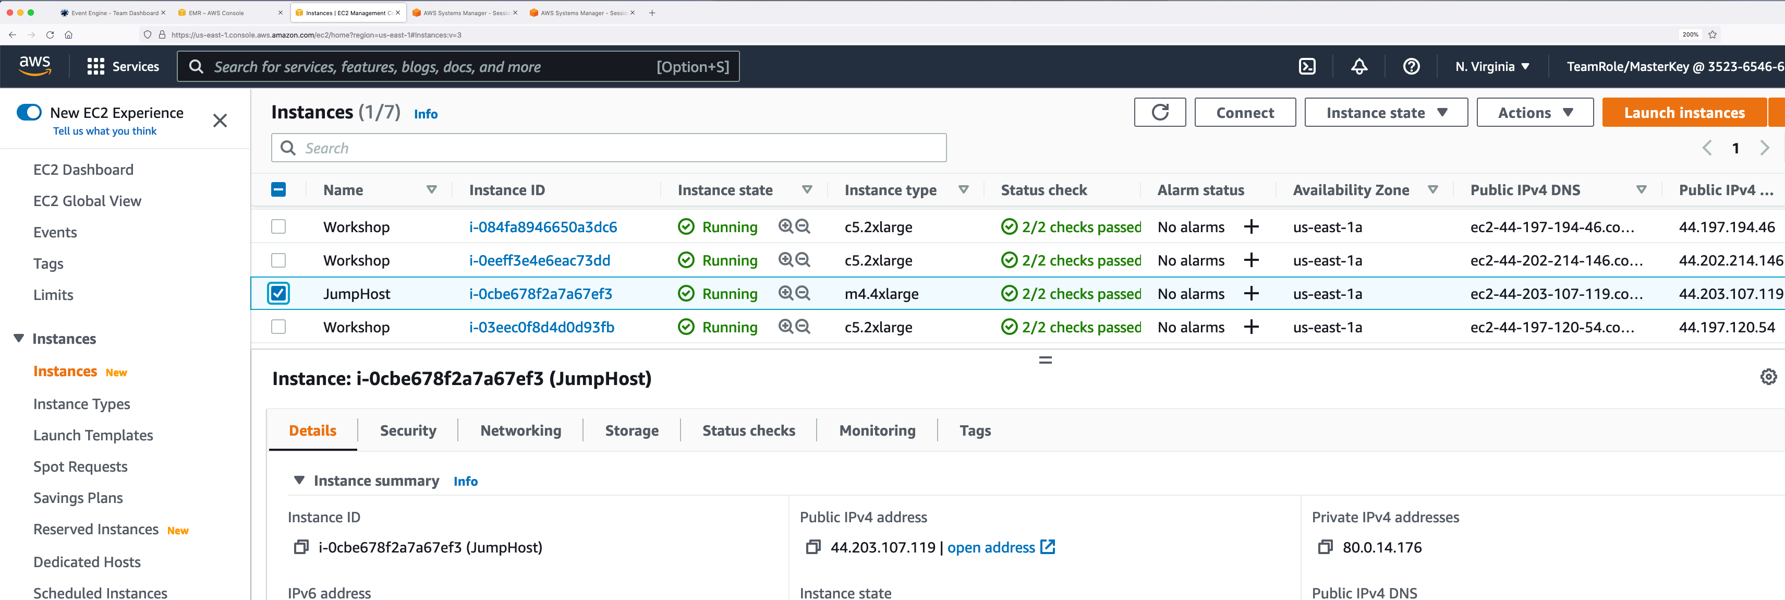Viewport: 1785px width, 600px height.
Task: Zoom in filter on i-0eeff3e4e6eac73dd state
Action: point(786,259)
